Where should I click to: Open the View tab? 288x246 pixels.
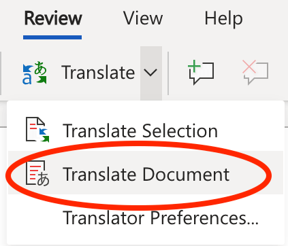pyautogui.click(x=143, y=18)
